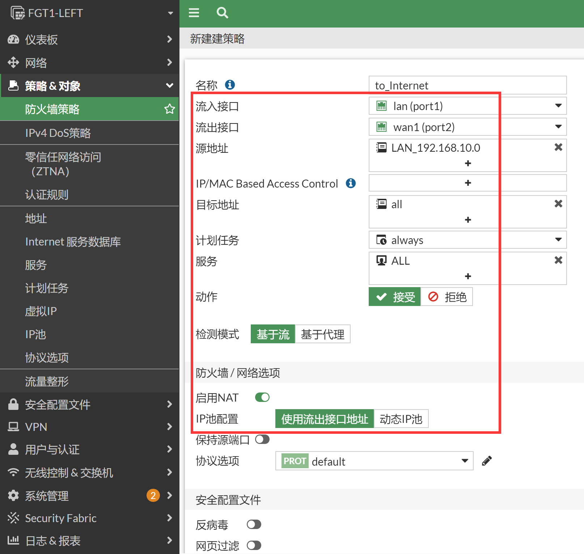Viewport: 584px width, 554px height.
Task: Disable the 启用NAT toggle
Action: click(262, 398)
